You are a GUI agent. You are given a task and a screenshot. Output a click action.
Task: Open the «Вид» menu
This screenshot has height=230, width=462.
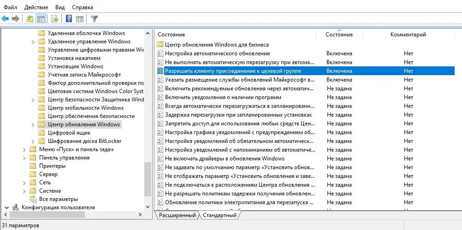(60, 7)
